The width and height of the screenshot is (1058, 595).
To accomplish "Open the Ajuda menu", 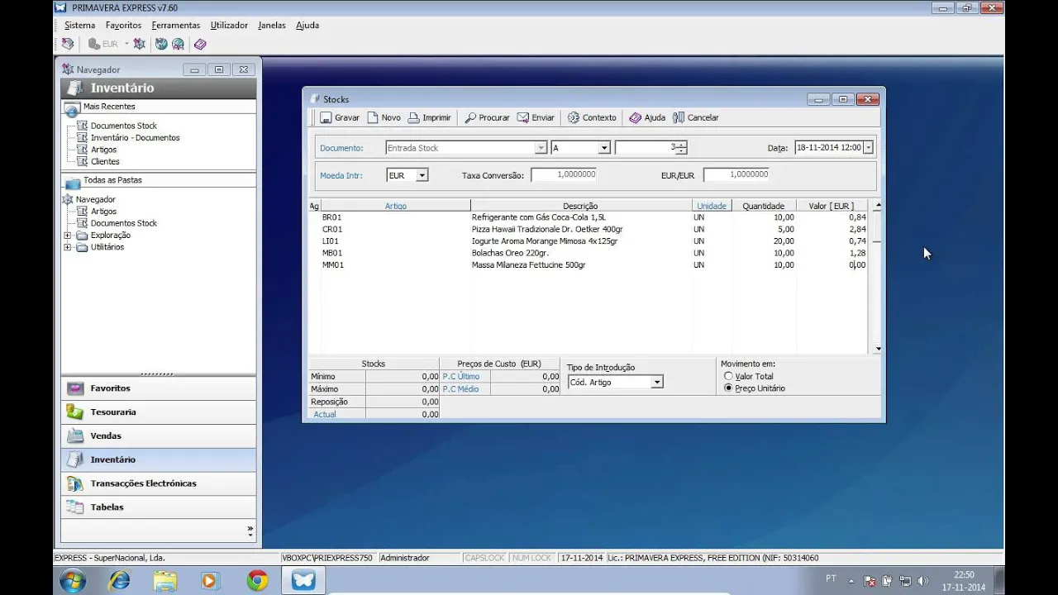I will click(307, 26).
